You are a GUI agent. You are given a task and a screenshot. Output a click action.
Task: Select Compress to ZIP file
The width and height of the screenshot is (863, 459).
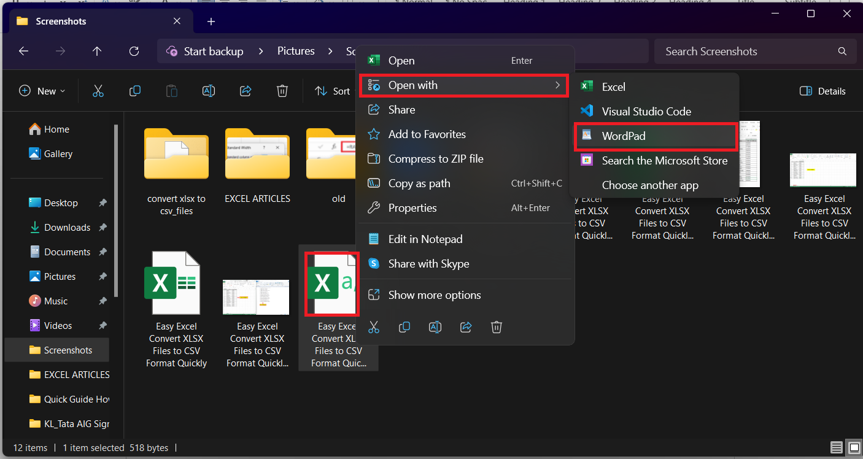tap(465, 159)
